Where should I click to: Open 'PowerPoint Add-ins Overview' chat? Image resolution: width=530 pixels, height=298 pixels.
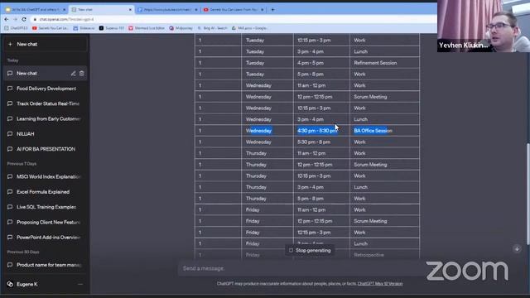(46, 238)
